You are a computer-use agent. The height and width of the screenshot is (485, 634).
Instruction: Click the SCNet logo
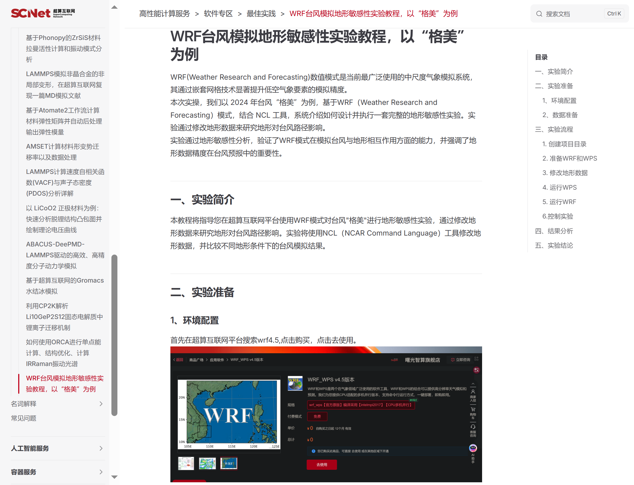coord(43,13)
